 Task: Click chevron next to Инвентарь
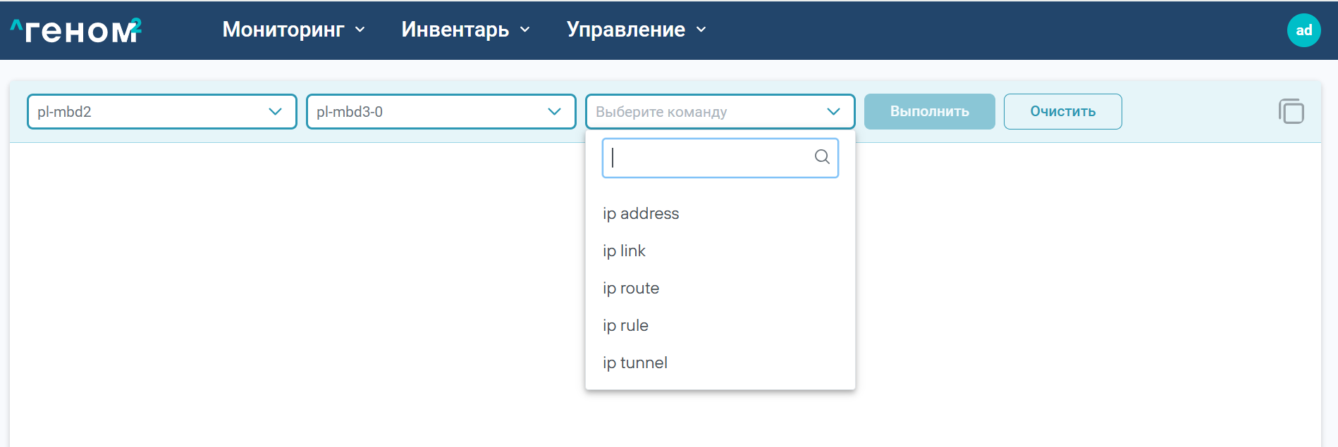coord(524,30)
